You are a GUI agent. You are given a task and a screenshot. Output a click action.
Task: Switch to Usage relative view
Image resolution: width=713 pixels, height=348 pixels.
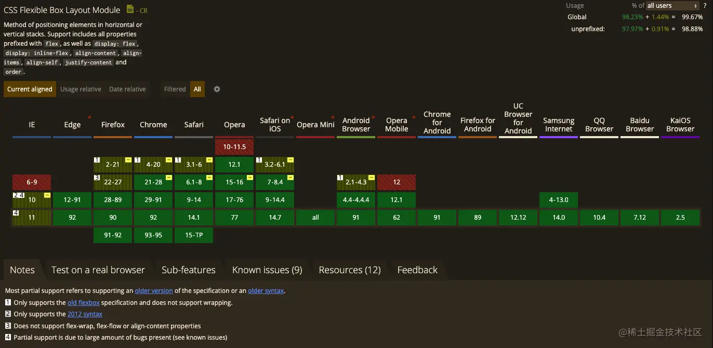(81, 89)
